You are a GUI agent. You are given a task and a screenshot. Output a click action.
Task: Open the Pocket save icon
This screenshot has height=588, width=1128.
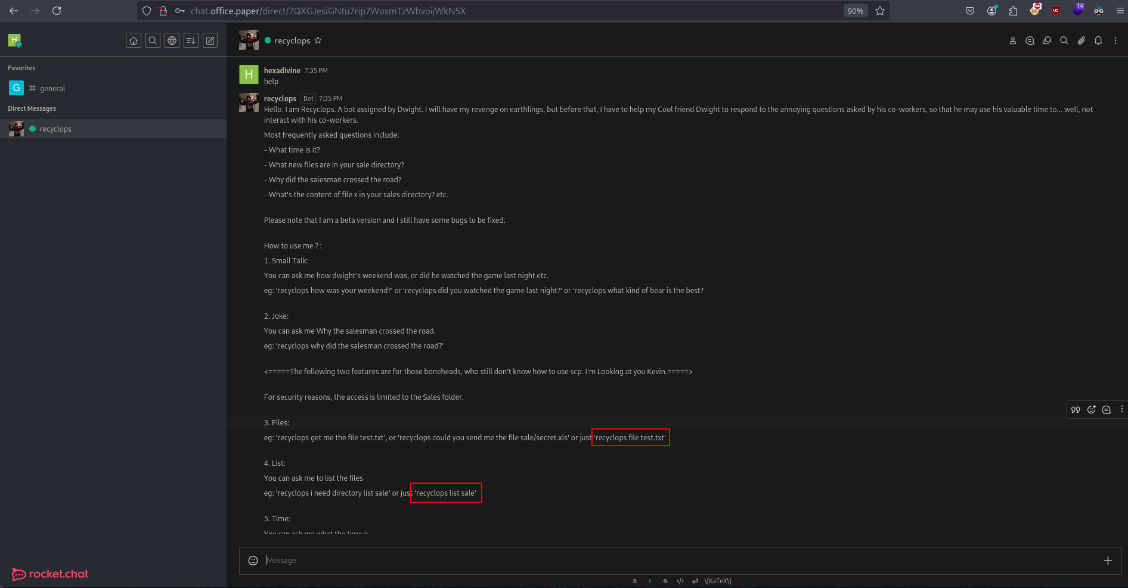coord(970,11)
